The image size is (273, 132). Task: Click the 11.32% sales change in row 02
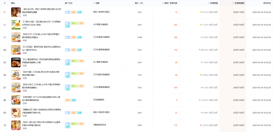[205, 25]
